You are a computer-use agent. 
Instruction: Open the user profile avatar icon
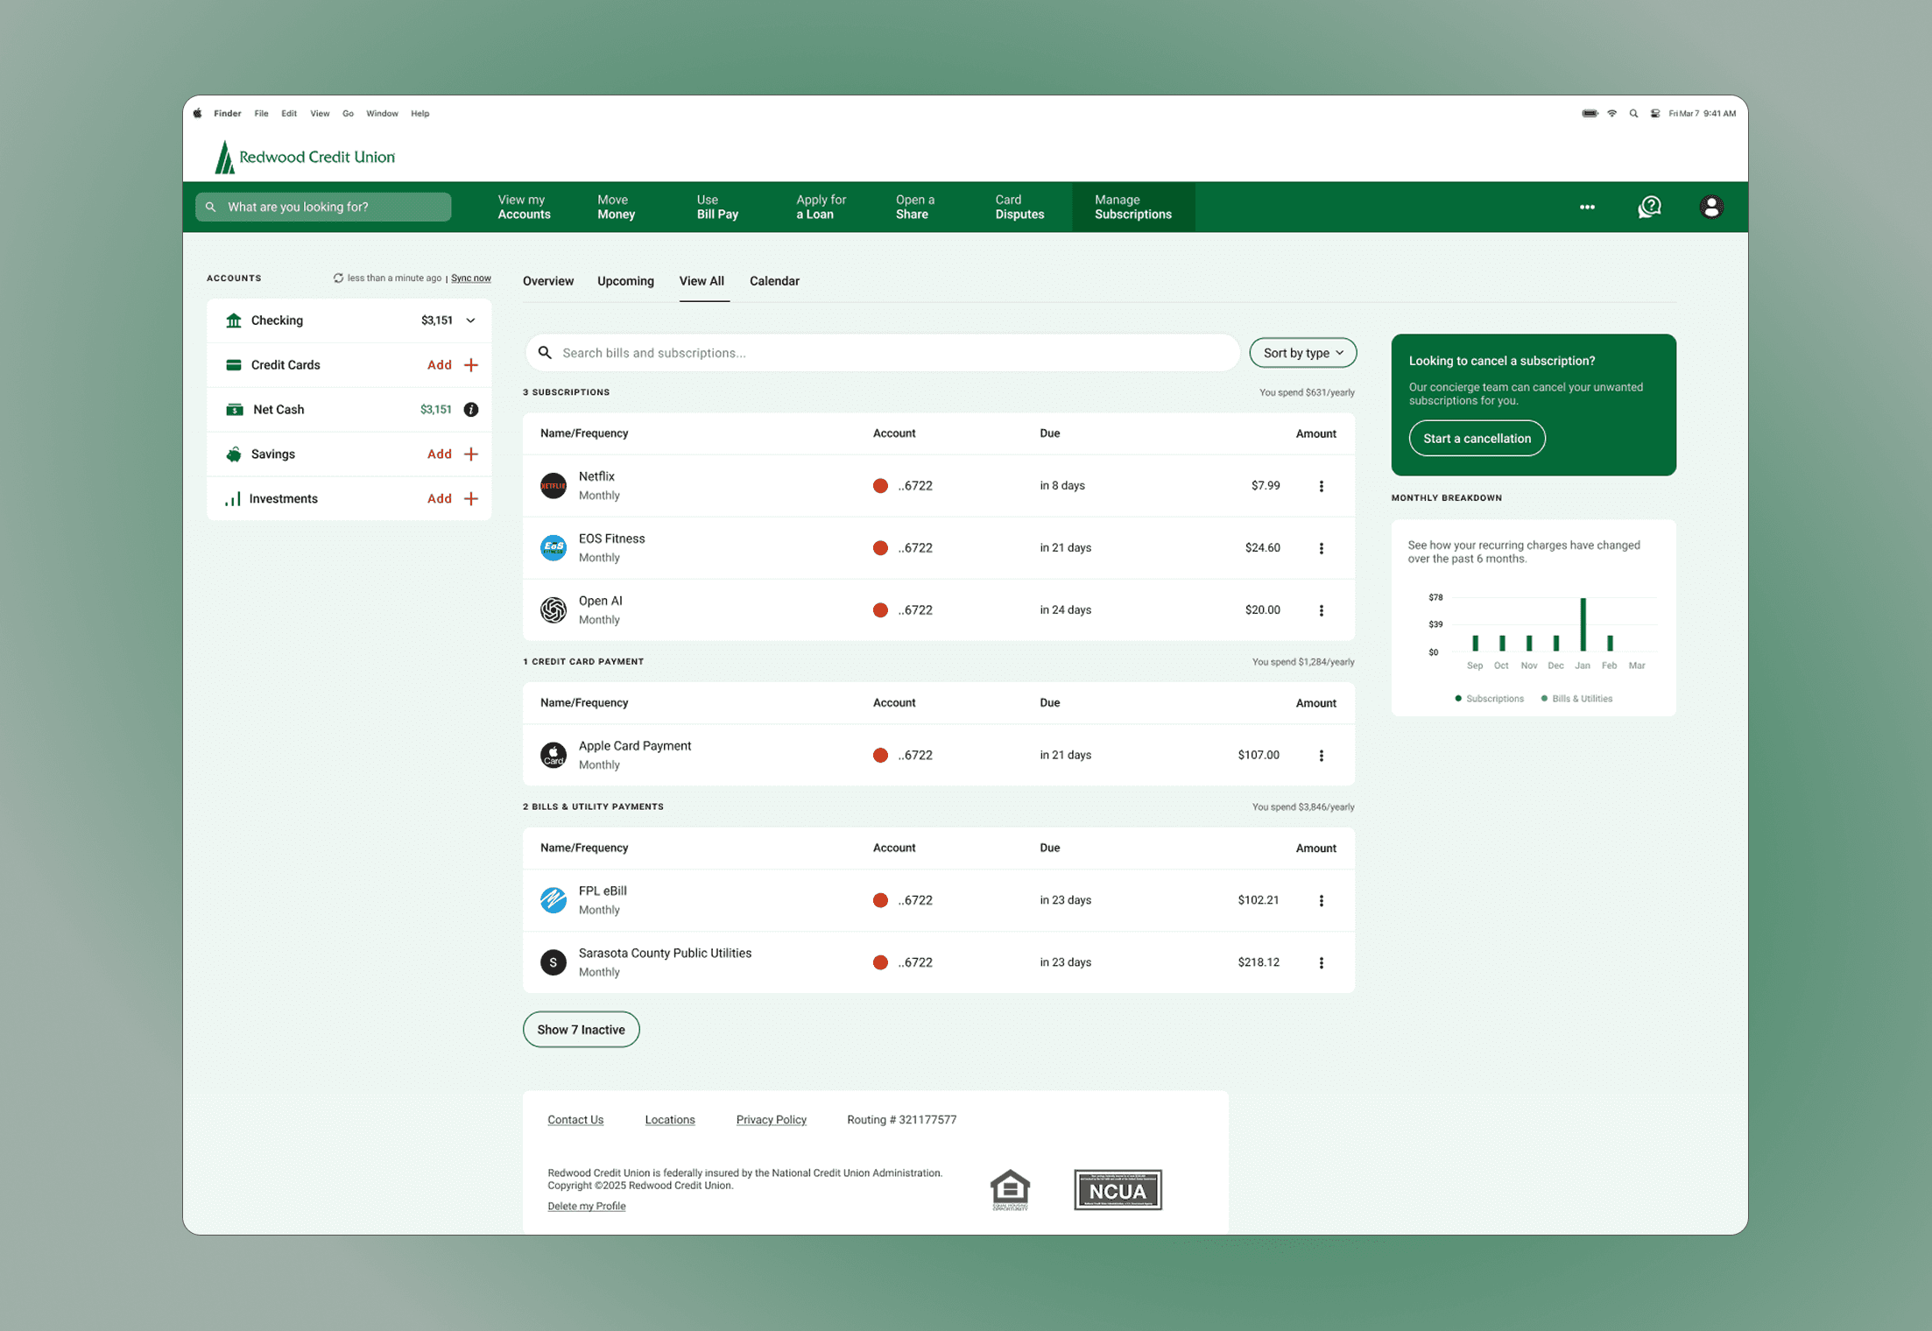1710,208
